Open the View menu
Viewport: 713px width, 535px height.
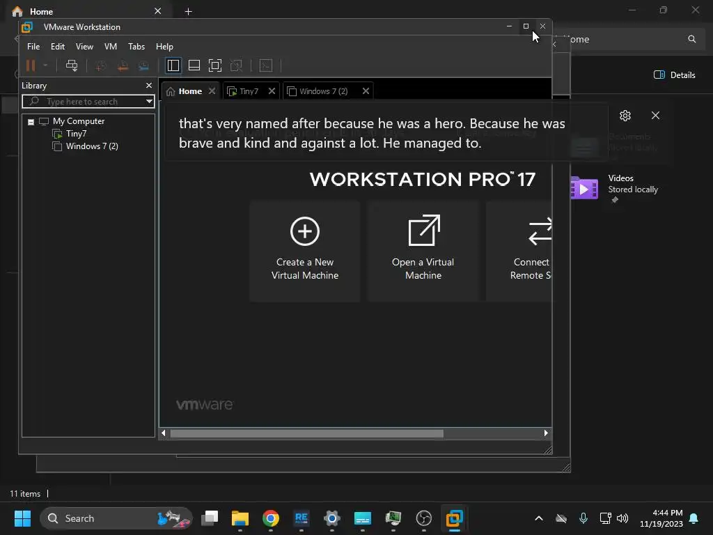pos(84,47)
